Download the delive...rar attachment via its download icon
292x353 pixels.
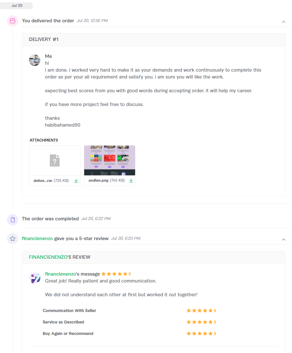pyautogui.click(x=76, y=181)
